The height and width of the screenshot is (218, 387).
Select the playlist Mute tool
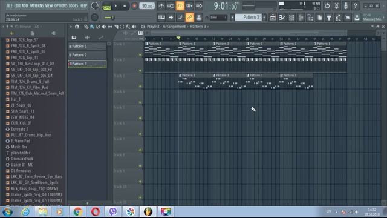(x=104, y=27)
